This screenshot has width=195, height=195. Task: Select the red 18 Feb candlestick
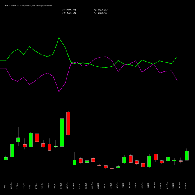tap(143, 165)
